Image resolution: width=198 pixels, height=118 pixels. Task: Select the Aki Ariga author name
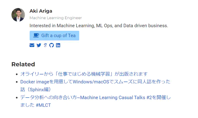[41, 11]
